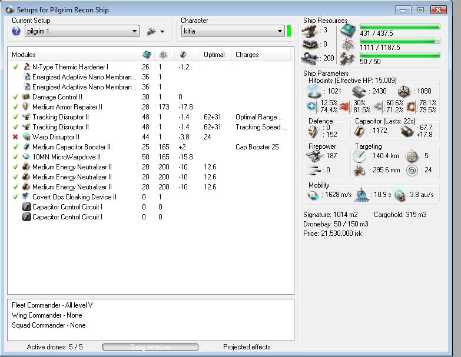The width and height of the screenshot is (461, 357).
Task: Click the armor hitpoints icon
Action: (359, 92)
